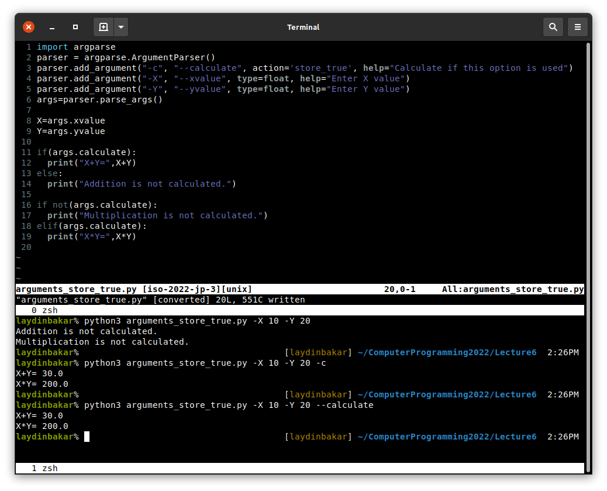Minimize the Terminal window
The height and width of the screenshot is (491, 607).
click(52, 27)
